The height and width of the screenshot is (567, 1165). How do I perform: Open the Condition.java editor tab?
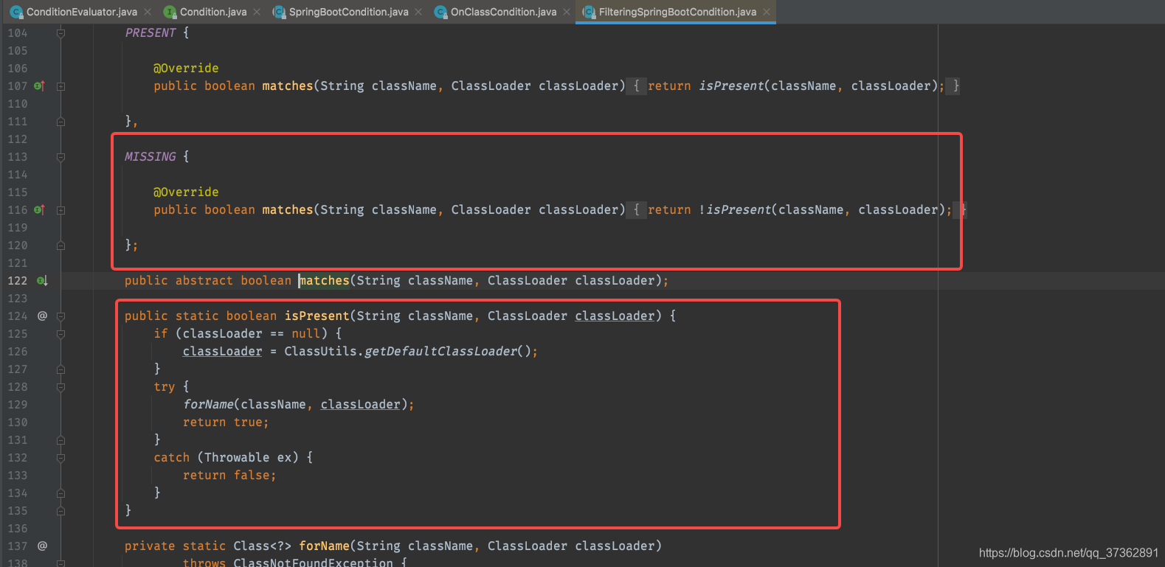coord(213,12)
